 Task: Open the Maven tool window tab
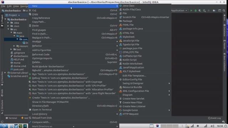(224, 44)
